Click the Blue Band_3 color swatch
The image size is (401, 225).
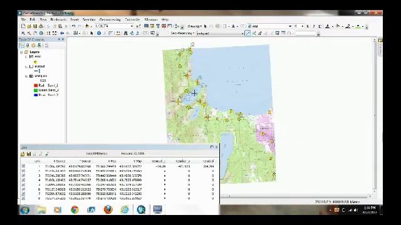point(36,95)
